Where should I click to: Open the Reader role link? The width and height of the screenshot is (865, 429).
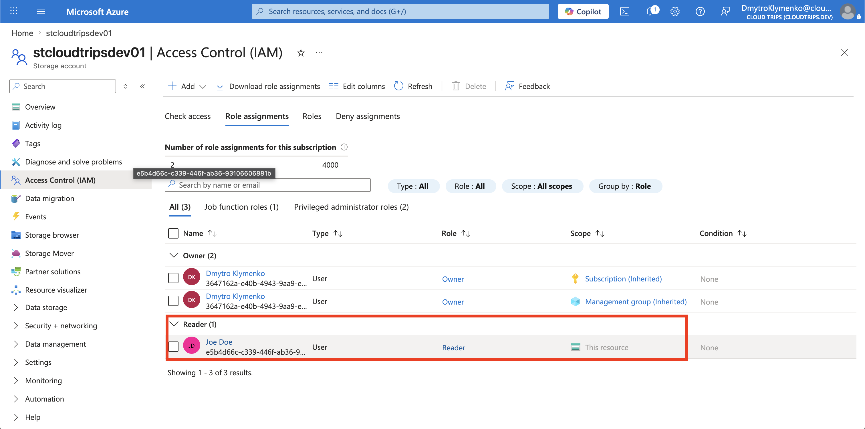tap(453, 347)
